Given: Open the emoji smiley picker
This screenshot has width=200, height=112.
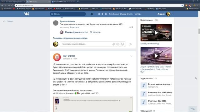Looking at the screenshot, I should [122, 44].
